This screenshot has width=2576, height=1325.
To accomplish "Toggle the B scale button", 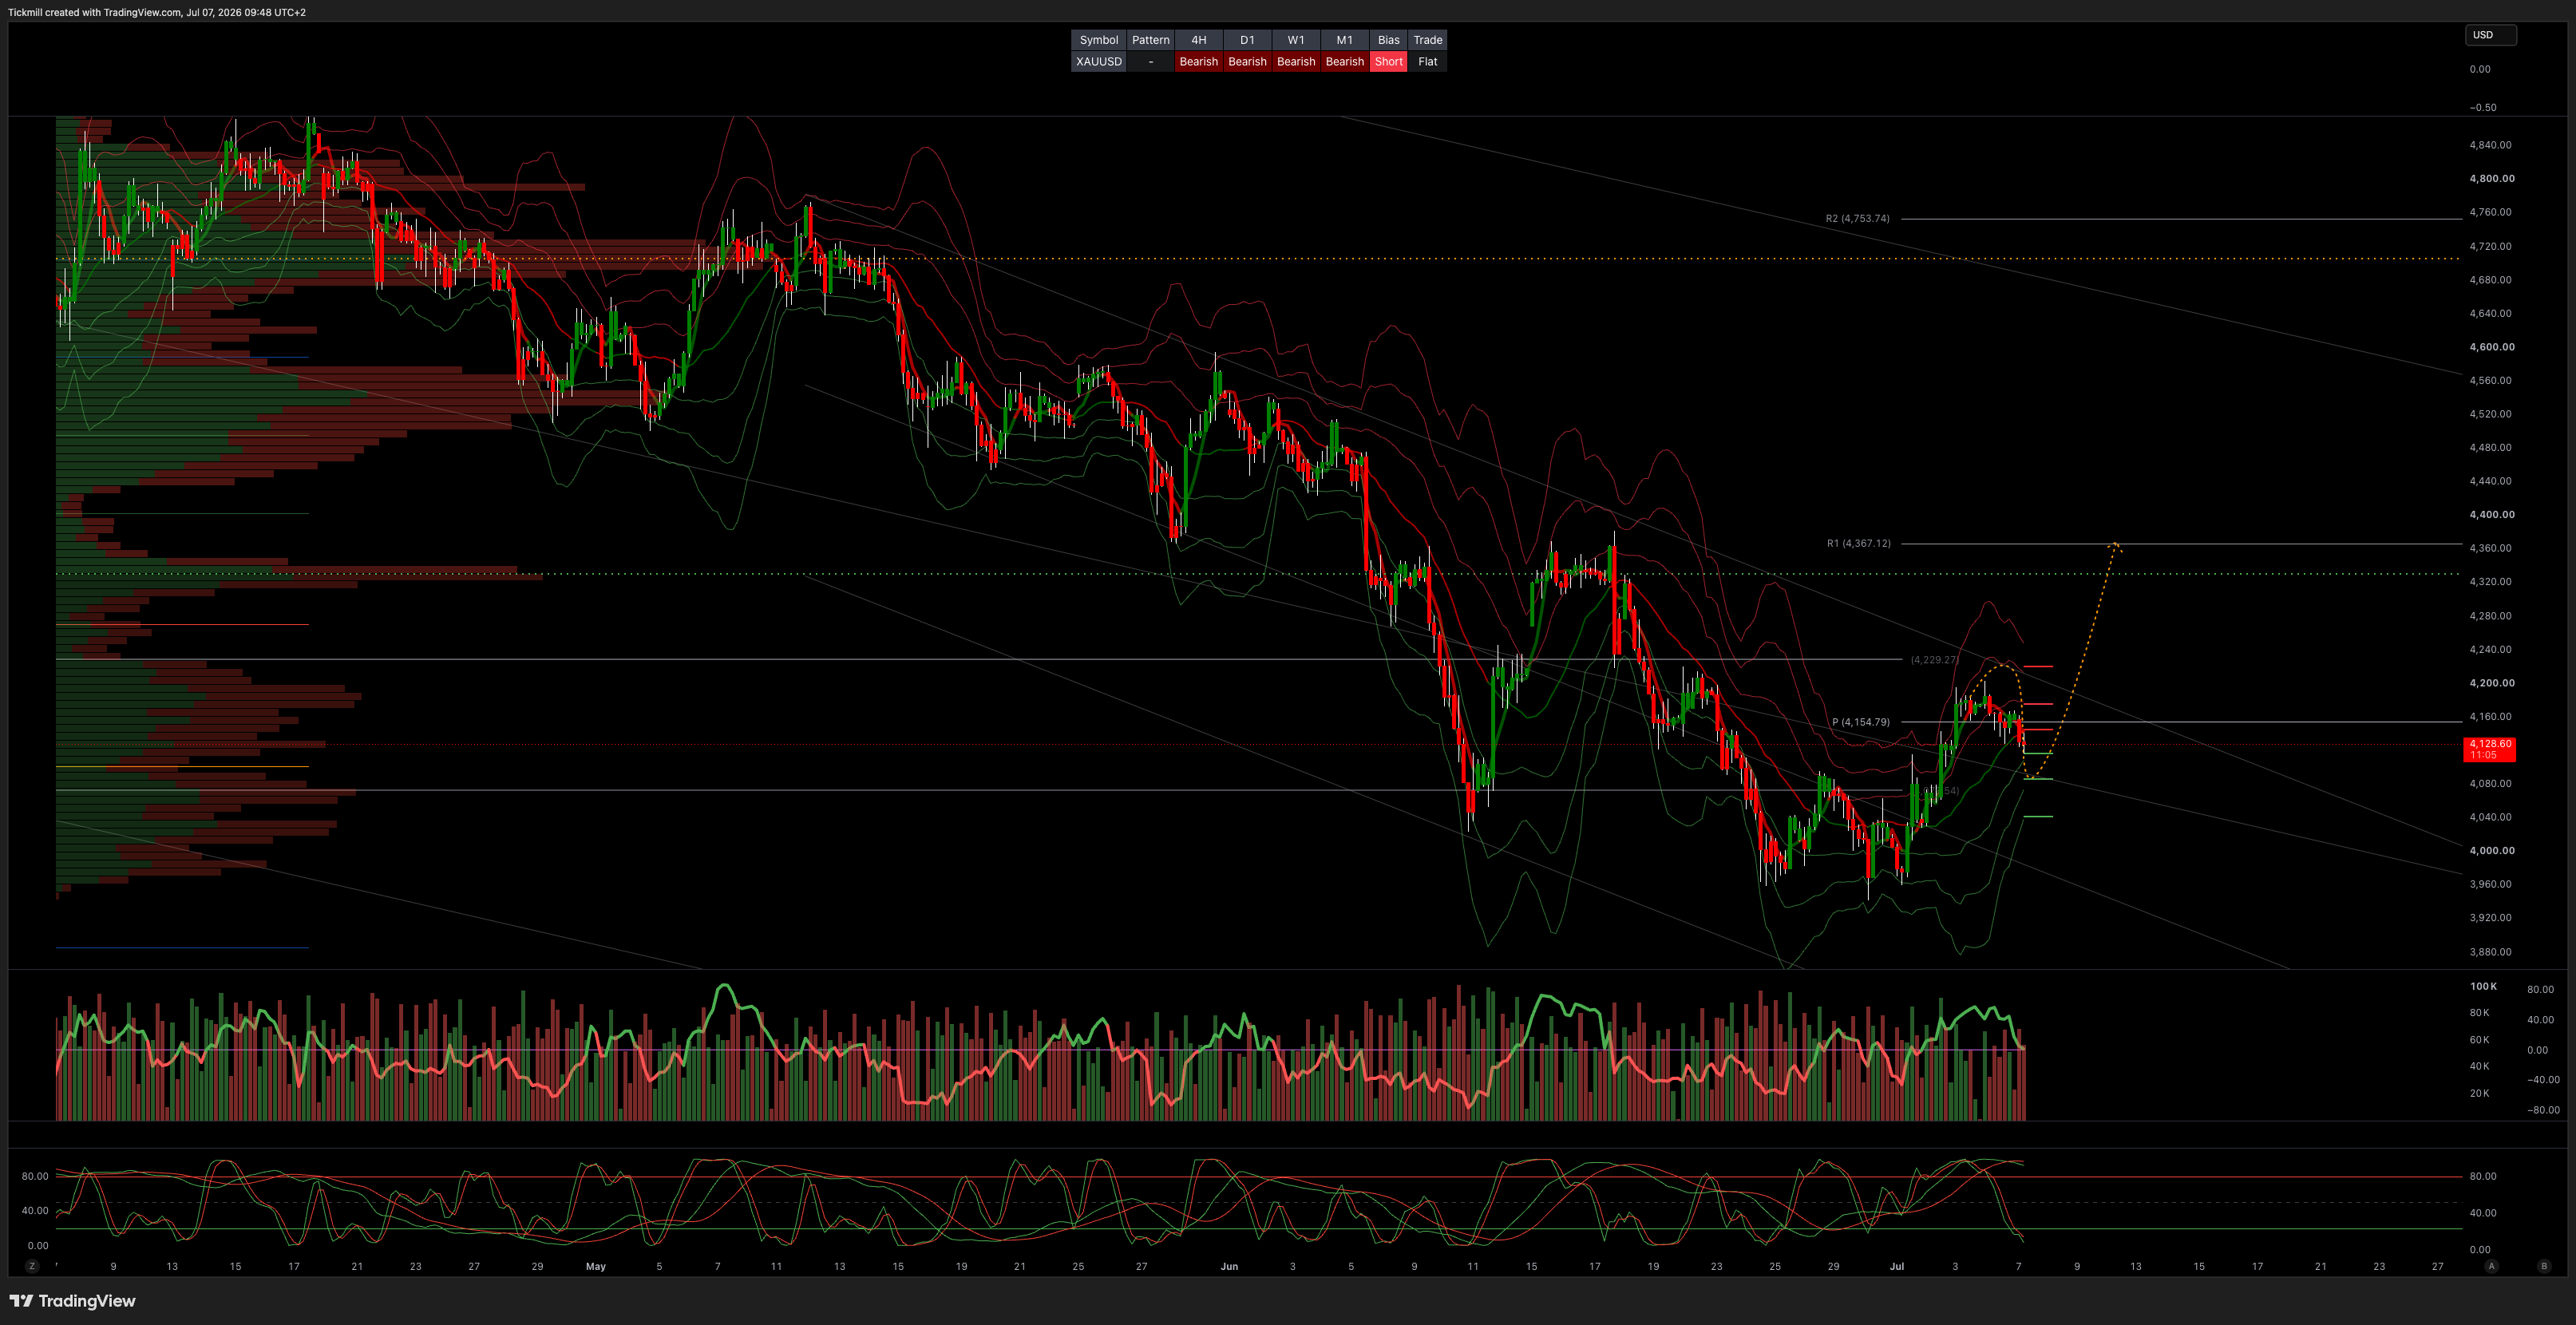I will click(x=2544, y=1266).
